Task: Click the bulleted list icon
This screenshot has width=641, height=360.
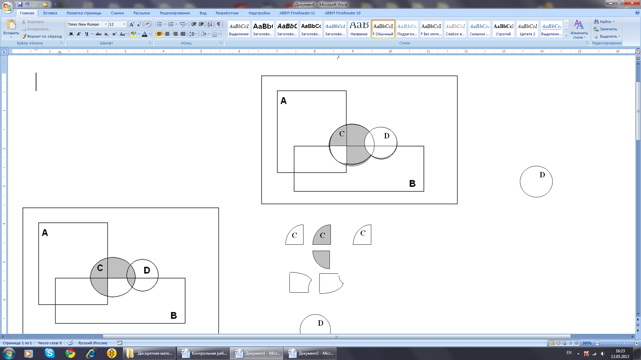Action: [160, 24]
